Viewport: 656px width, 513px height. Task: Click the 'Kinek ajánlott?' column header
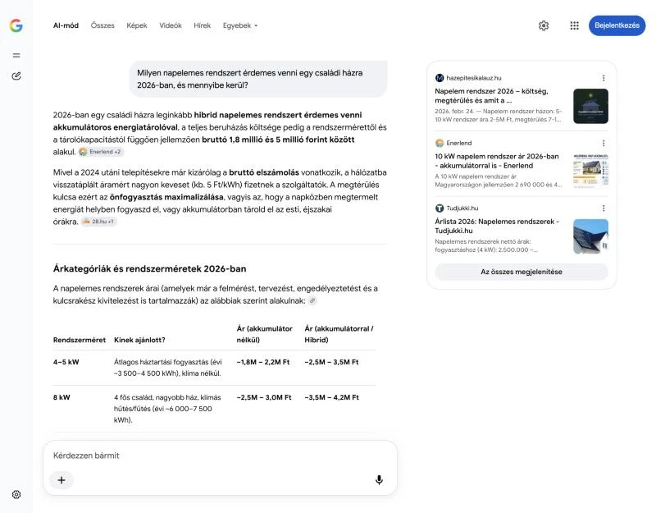(x=139, y=340)
